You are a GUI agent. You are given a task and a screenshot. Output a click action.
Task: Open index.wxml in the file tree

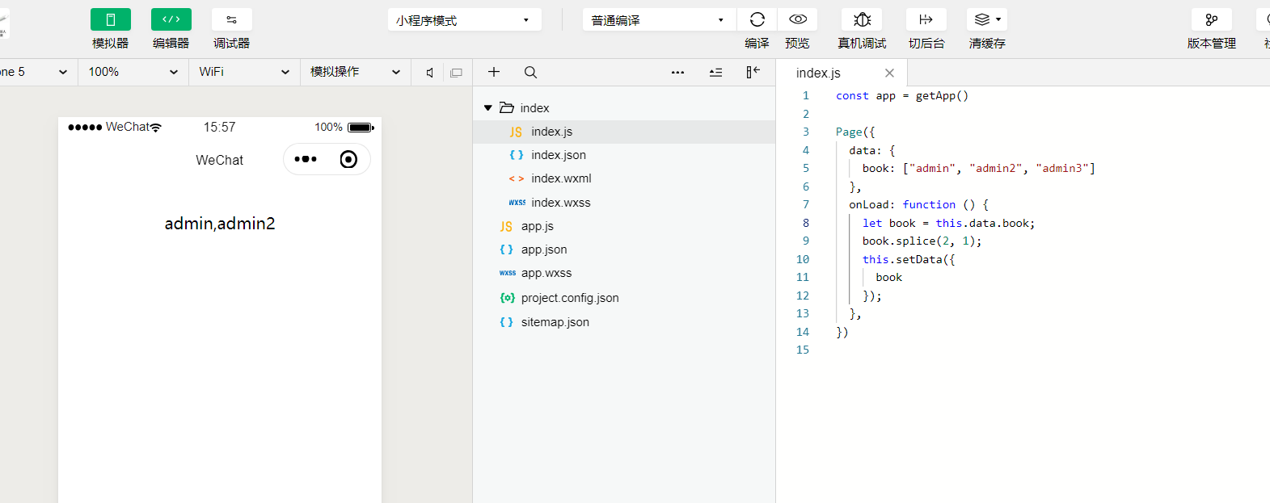[x=561, y=178]
